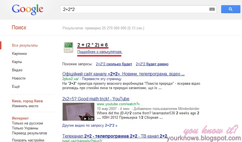Click Показать настройки in sidebar
Screen dimensions: 242x142
[x=28, y=140]
